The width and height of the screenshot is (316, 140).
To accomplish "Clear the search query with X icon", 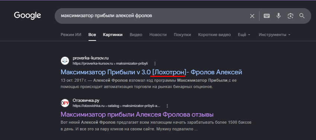I will (x=252, y=16).
